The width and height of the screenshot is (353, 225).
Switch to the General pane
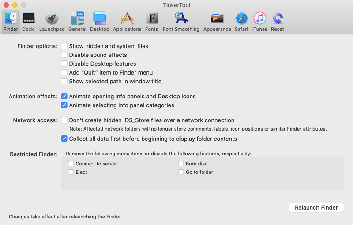(x=77, y=22)
